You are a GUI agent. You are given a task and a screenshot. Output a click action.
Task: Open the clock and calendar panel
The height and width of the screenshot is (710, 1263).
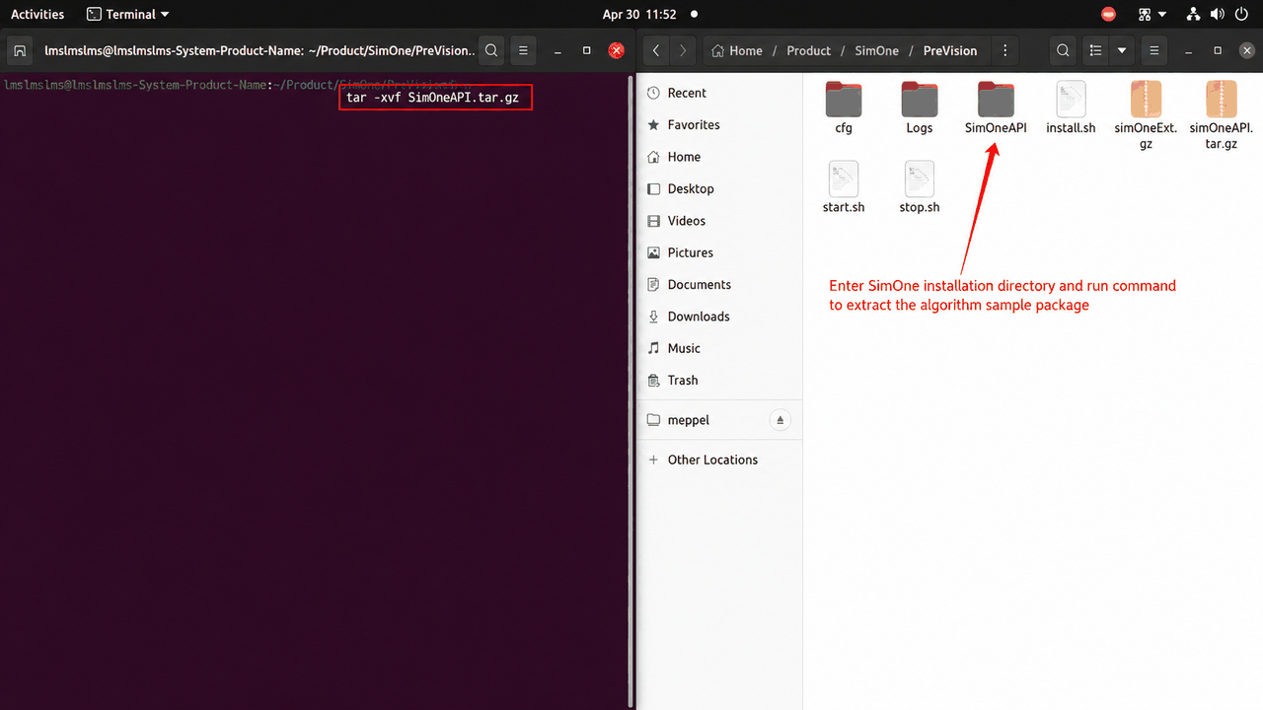pos(639,14)
